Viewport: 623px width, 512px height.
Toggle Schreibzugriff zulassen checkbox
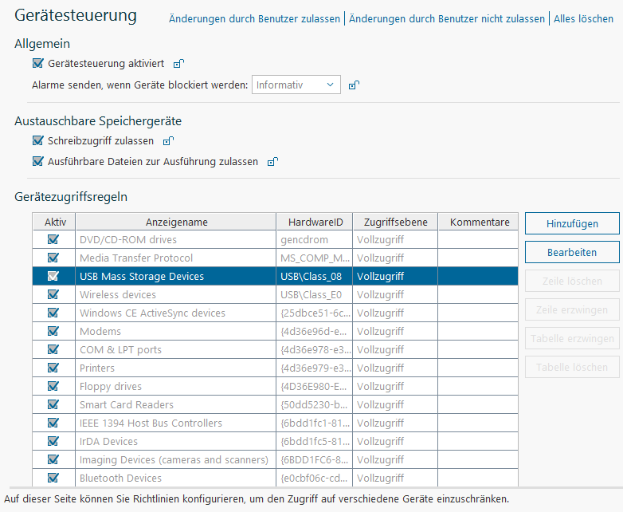click(37, 140)
